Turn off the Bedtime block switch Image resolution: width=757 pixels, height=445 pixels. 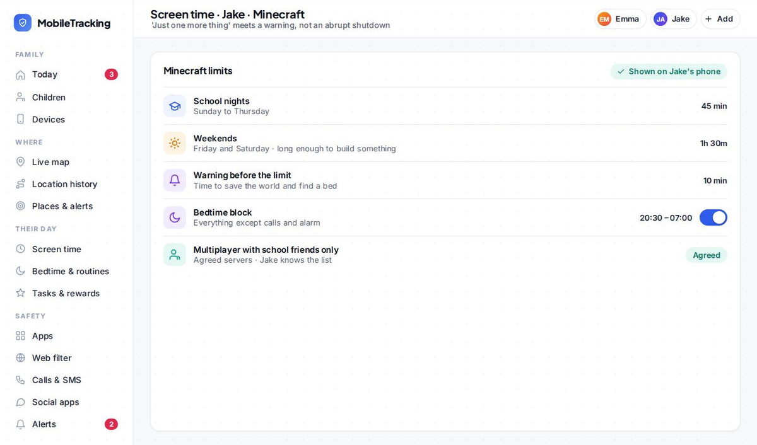713,217
